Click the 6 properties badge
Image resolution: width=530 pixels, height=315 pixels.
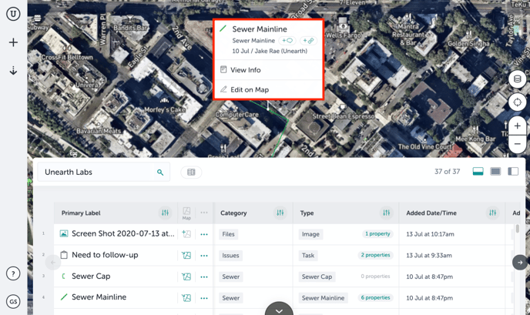click(x=375, y=298)
